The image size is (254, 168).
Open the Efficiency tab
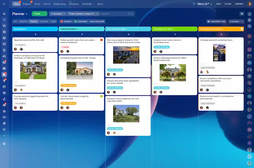click(74, 4)
